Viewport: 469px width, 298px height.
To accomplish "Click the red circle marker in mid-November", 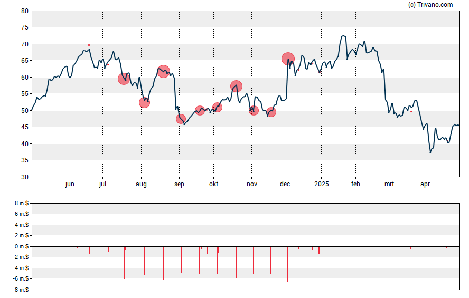I will point(271,112).
